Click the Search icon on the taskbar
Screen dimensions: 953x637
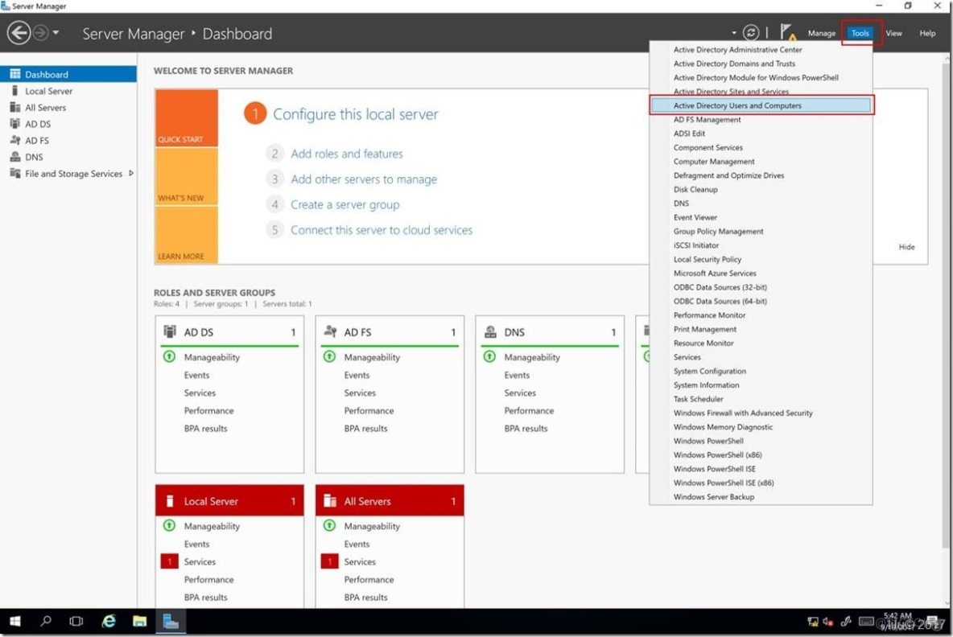(x=44, y=621)
